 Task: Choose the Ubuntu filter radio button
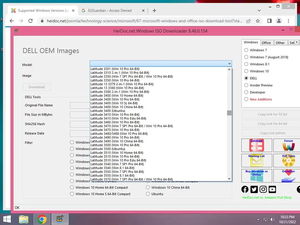(148, 194)
